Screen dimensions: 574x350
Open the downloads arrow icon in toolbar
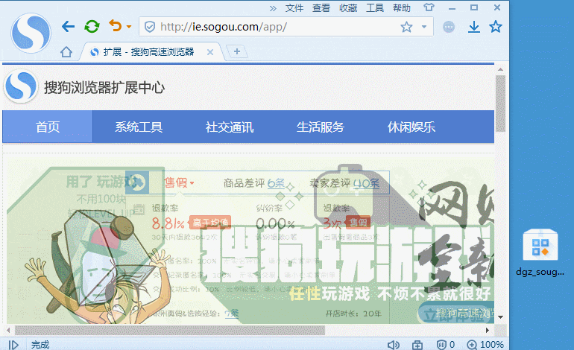(473, 27)
